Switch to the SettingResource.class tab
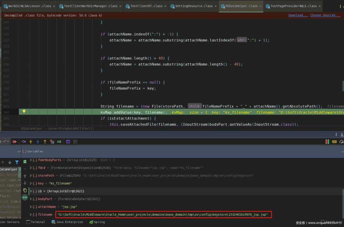 194,6
